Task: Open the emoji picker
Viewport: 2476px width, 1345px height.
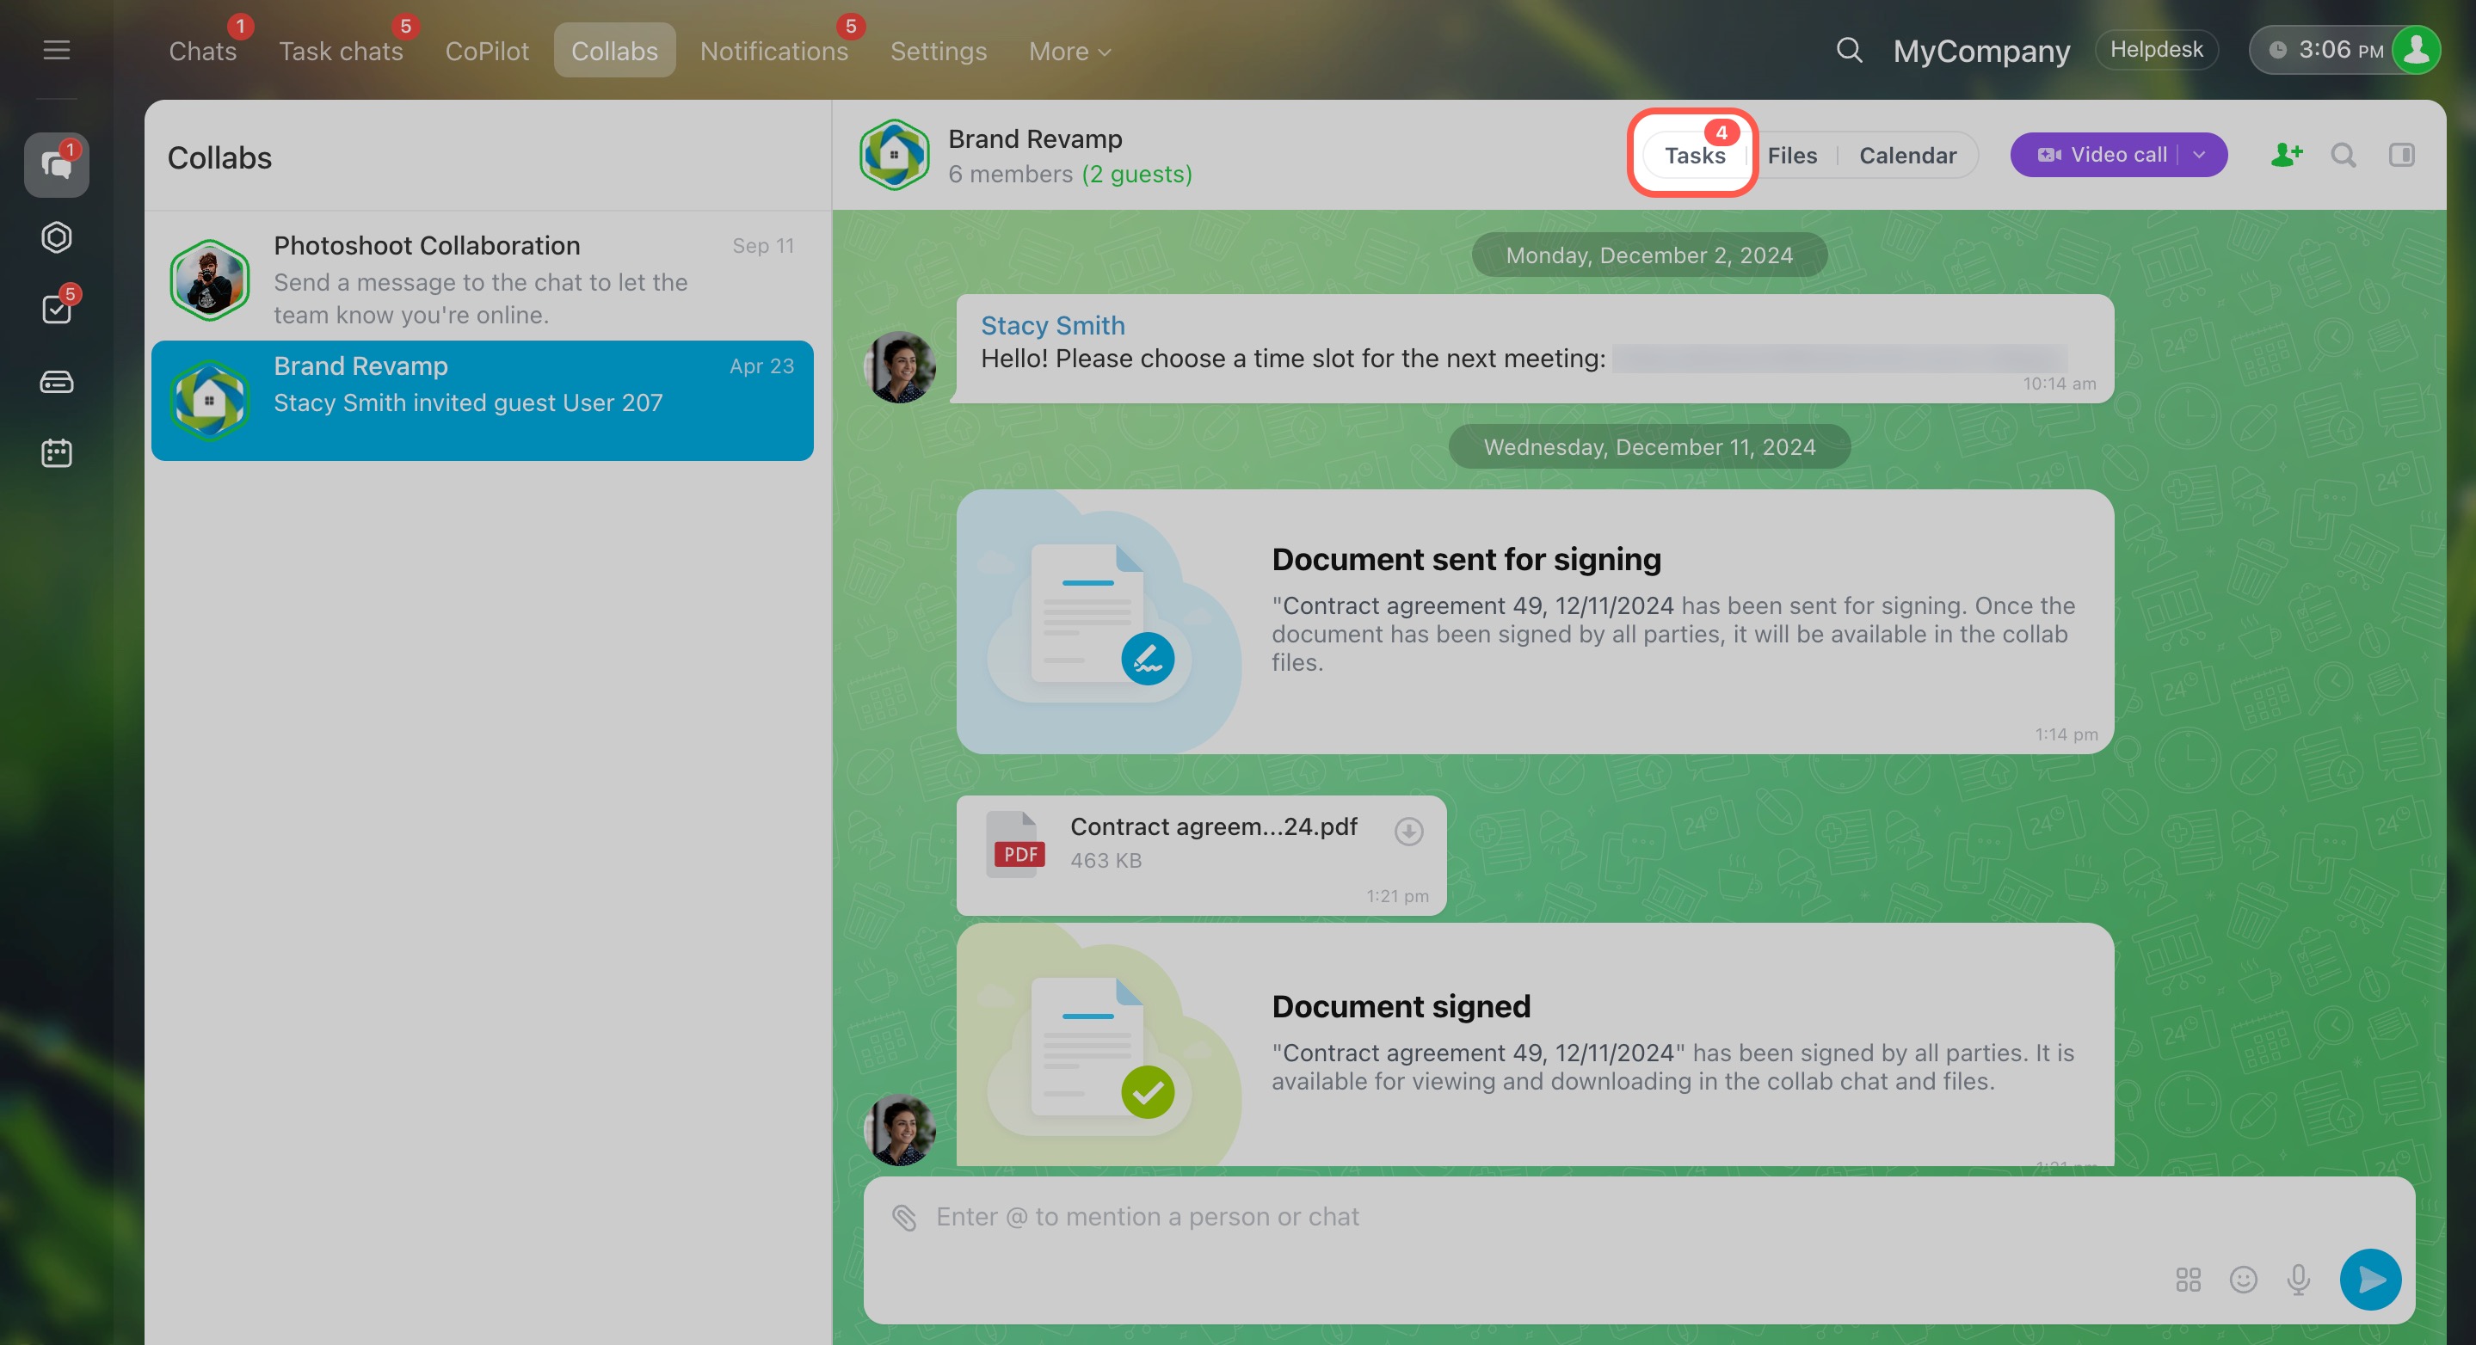Action: tap(2243, 1280)
